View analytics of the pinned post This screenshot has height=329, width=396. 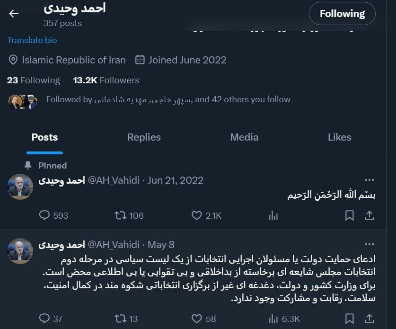(273, 215)
